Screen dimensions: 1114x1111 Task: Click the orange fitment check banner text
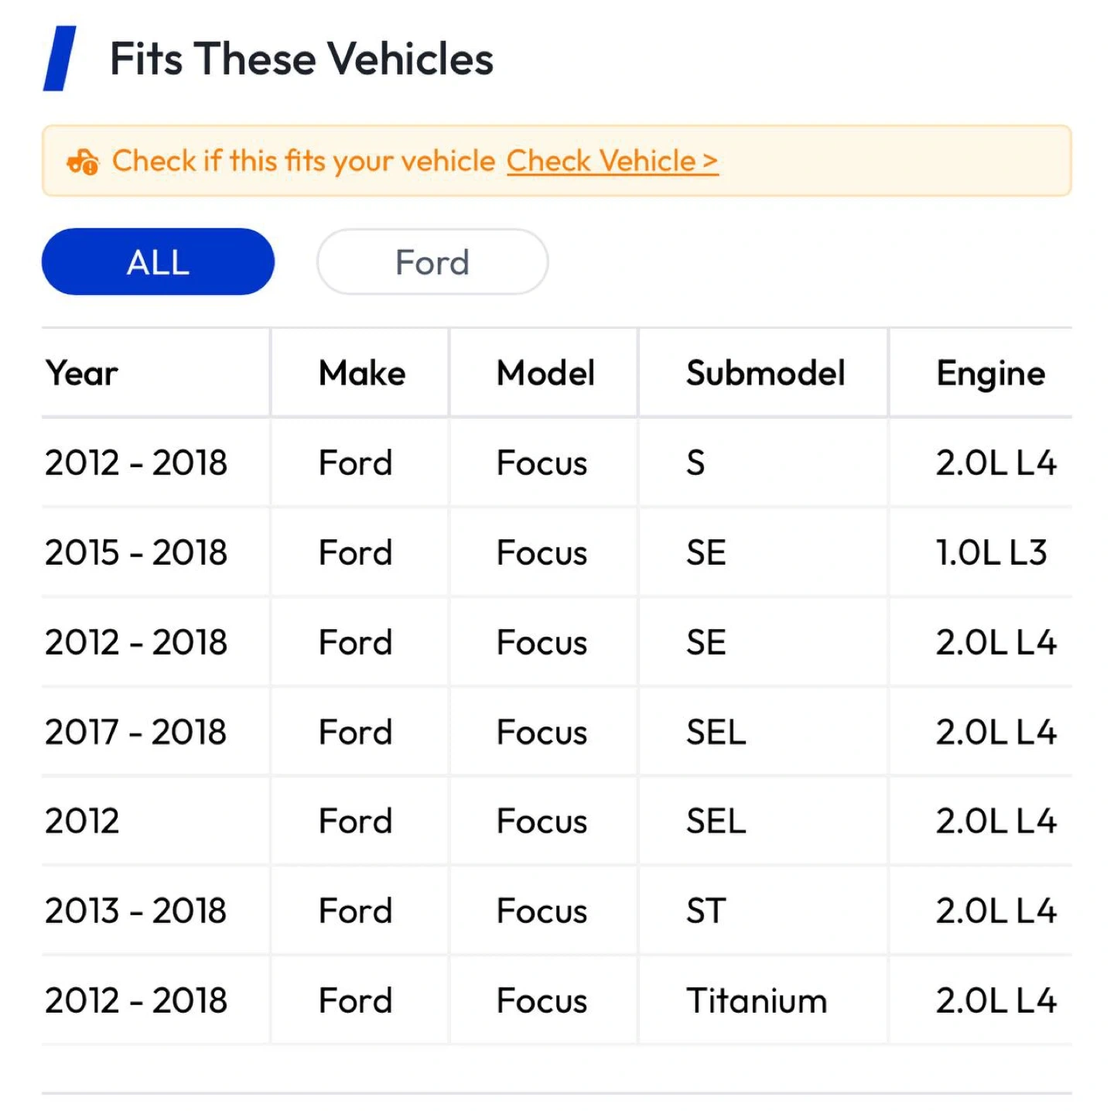click(303, 161)
